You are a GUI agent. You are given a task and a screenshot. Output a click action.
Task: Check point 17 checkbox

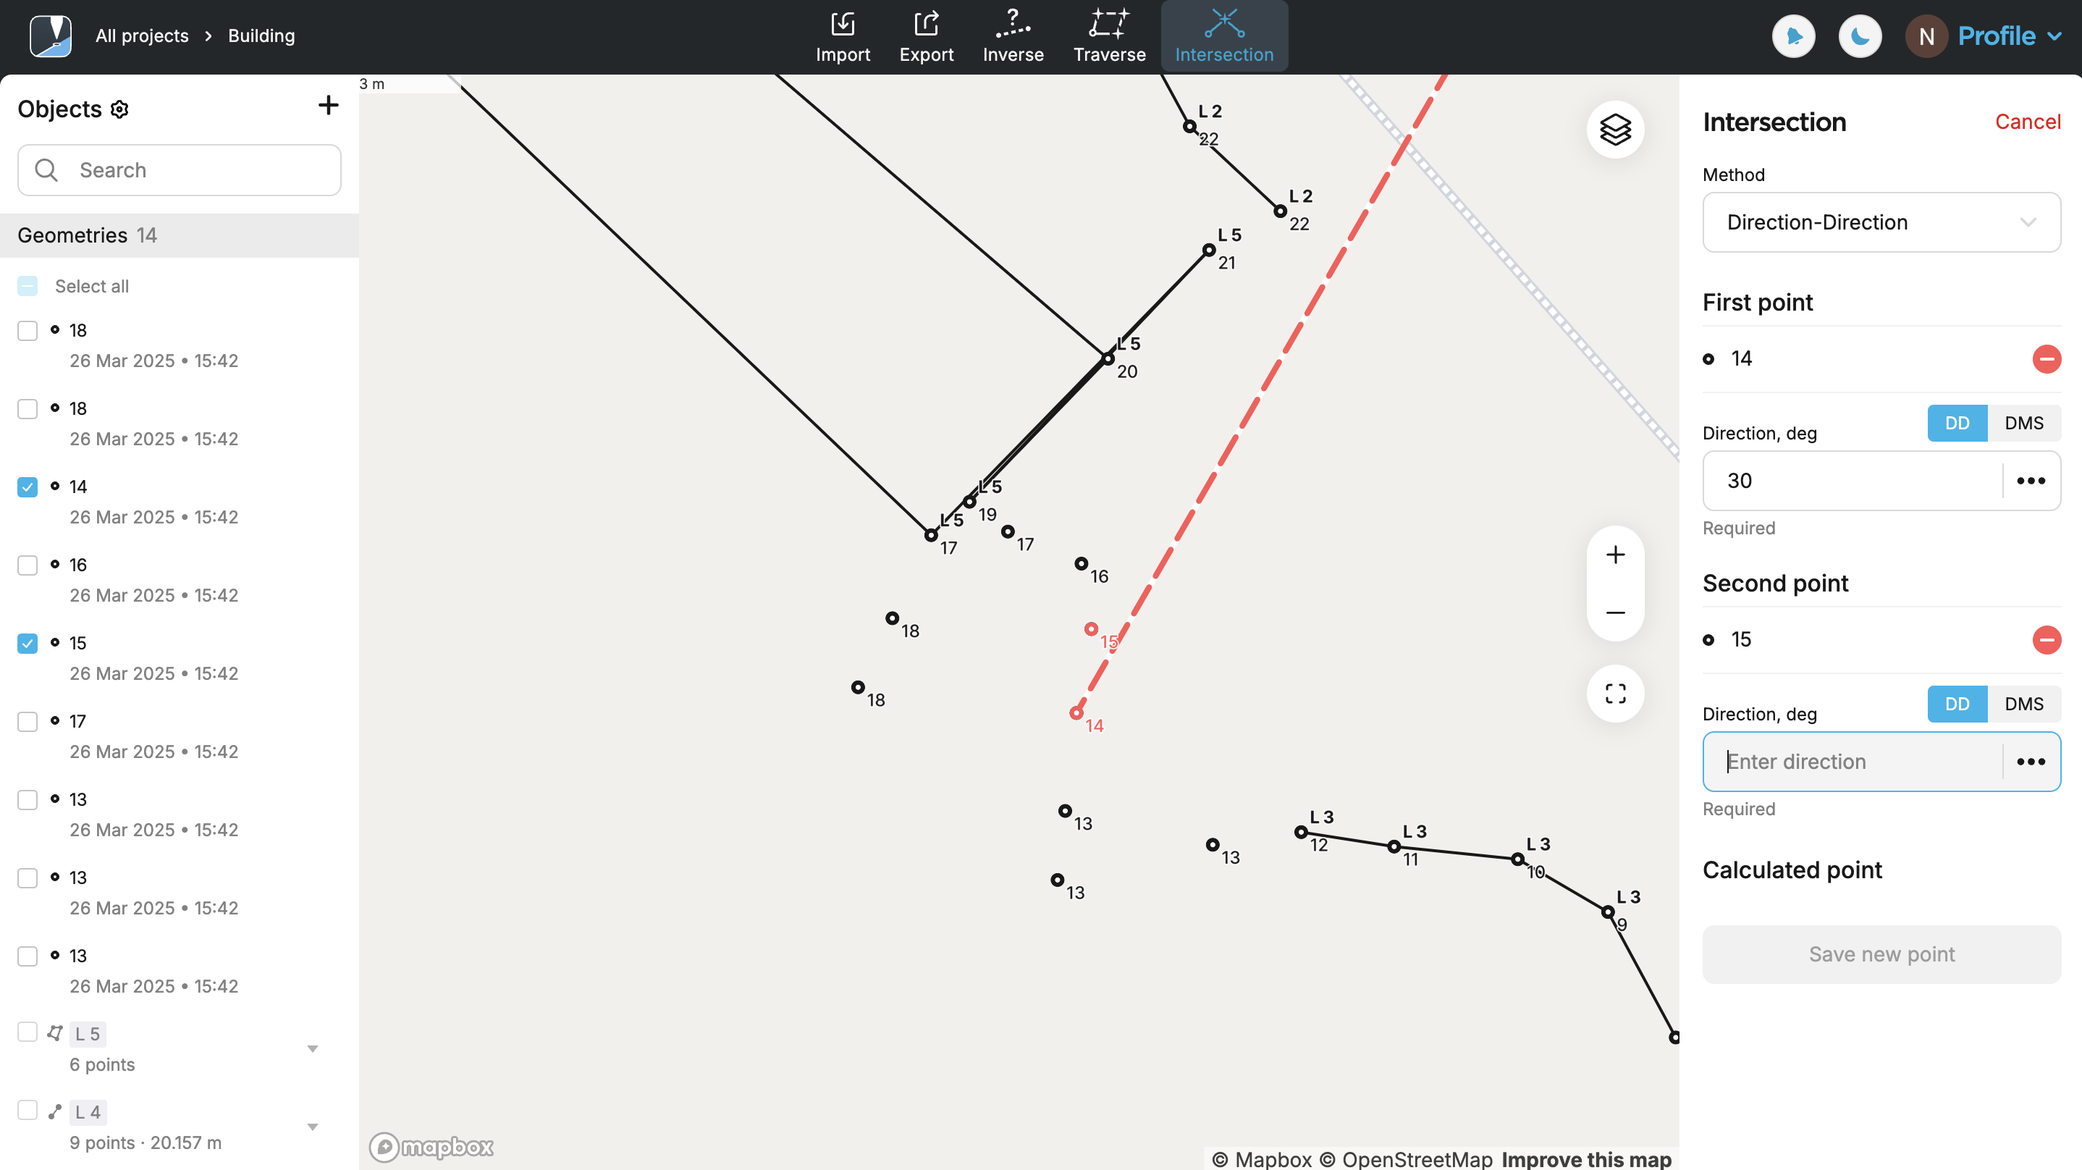(28, 721)
